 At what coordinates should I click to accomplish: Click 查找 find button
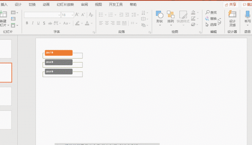(x=211, y=12)
